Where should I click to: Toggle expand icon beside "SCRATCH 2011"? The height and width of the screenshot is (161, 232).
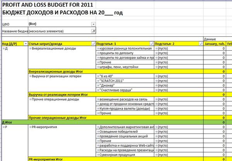97,81
